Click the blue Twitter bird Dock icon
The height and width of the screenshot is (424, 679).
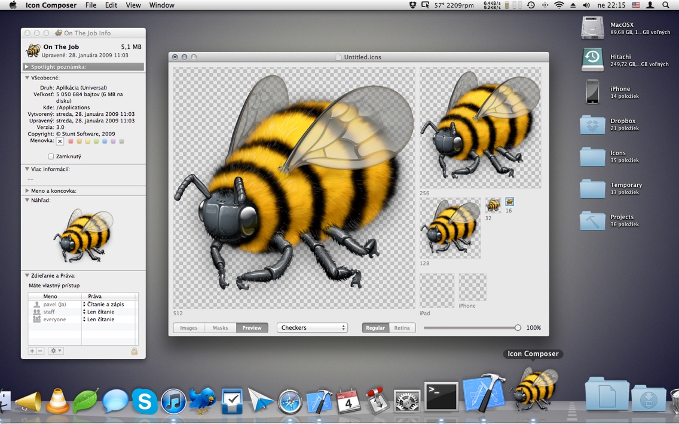click(x=202, y=400)
